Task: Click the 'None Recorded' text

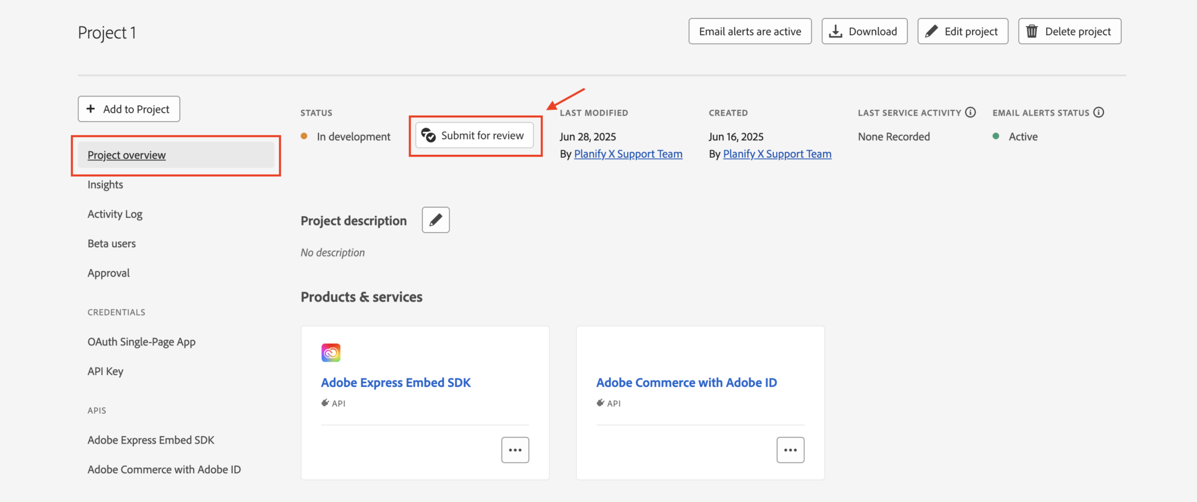Action: pyautogui.click(x=894, y=136)
